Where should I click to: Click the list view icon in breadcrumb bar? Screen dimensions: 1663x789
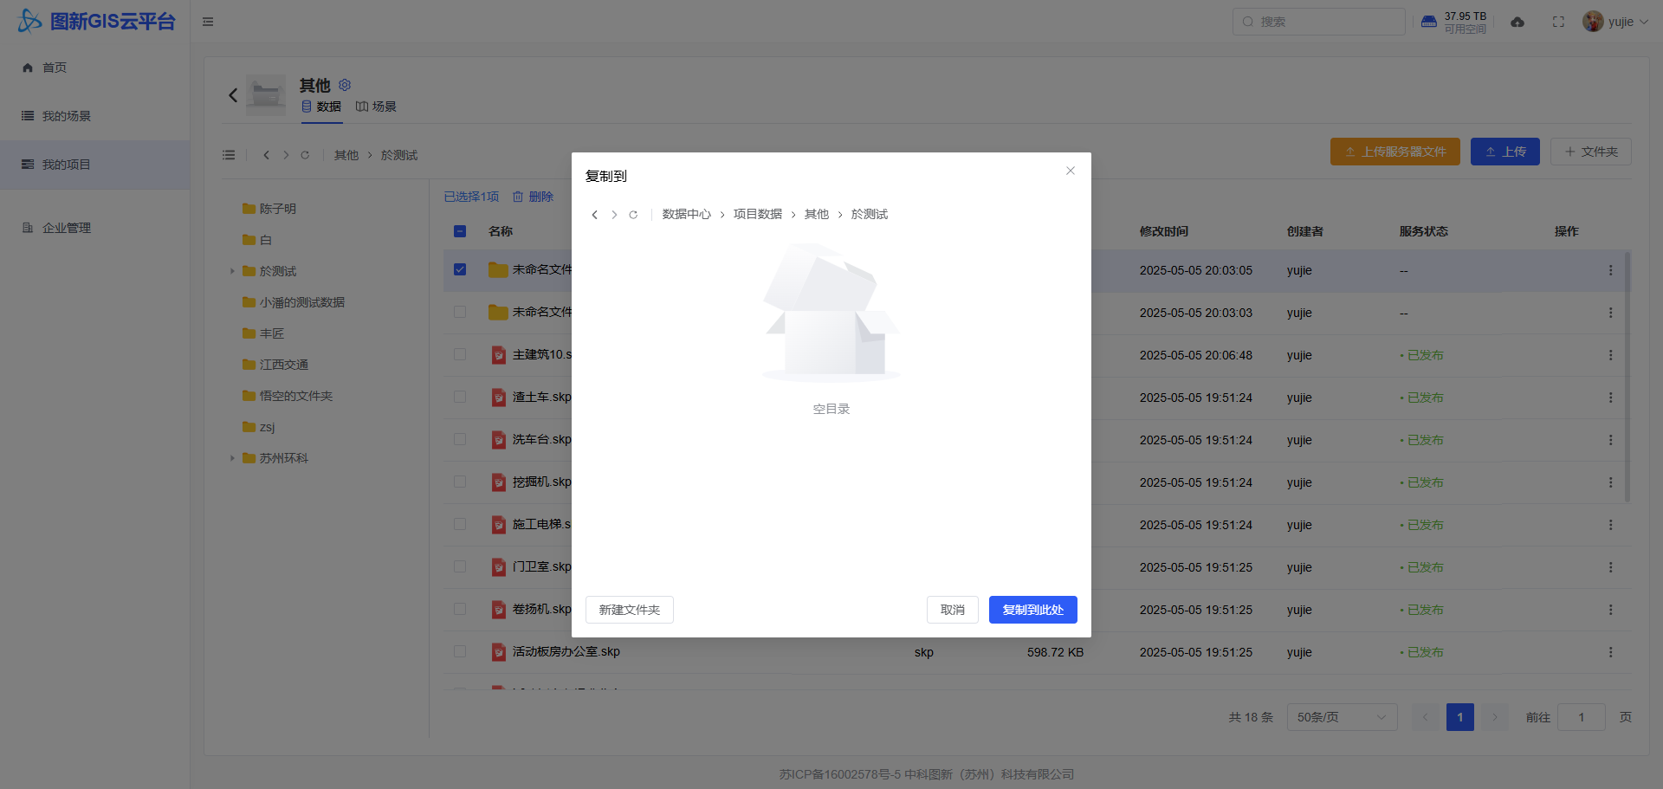pos(229,155)
